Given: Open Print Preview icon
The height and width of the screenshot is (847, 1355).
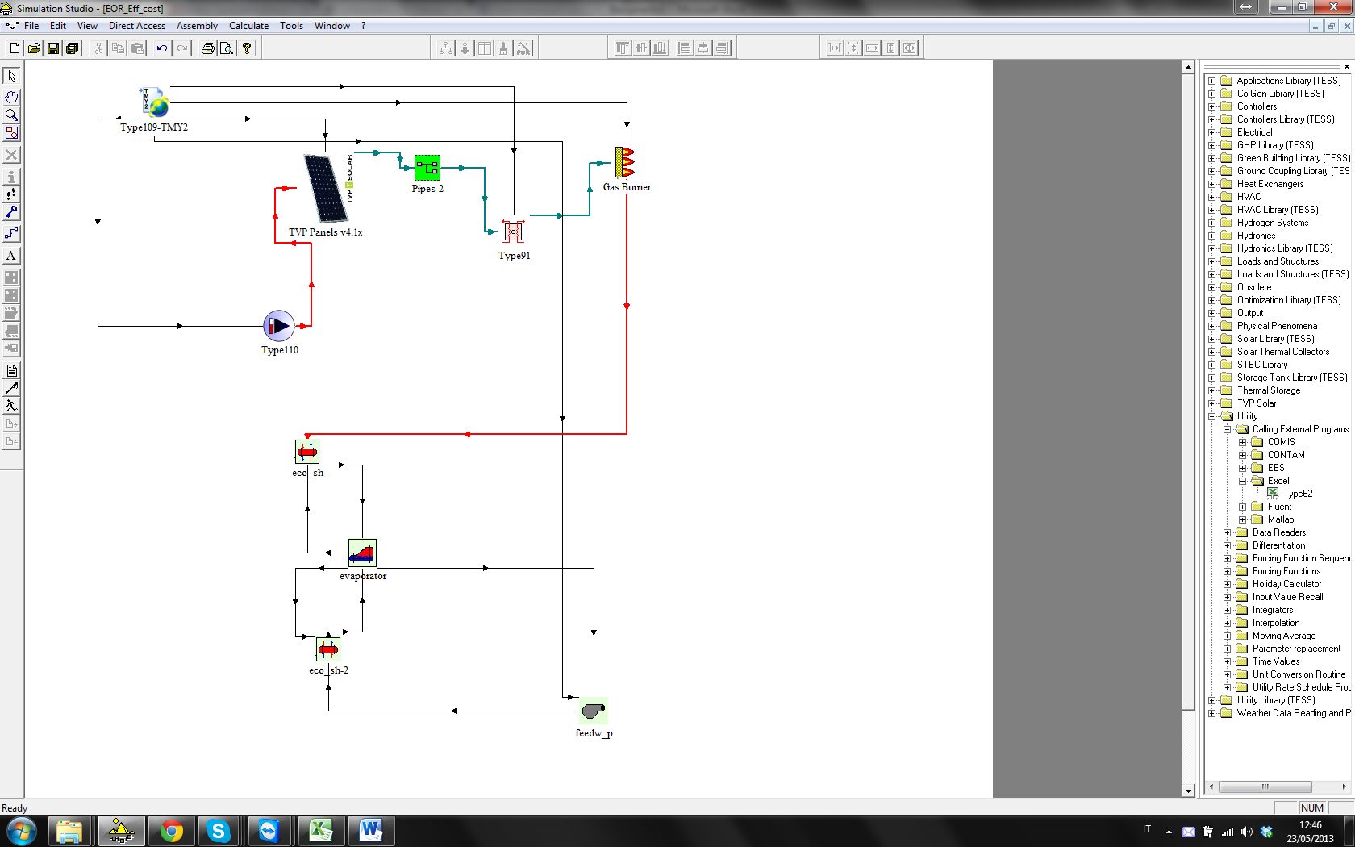Looking at the screenshot, I should pos(227,48).
